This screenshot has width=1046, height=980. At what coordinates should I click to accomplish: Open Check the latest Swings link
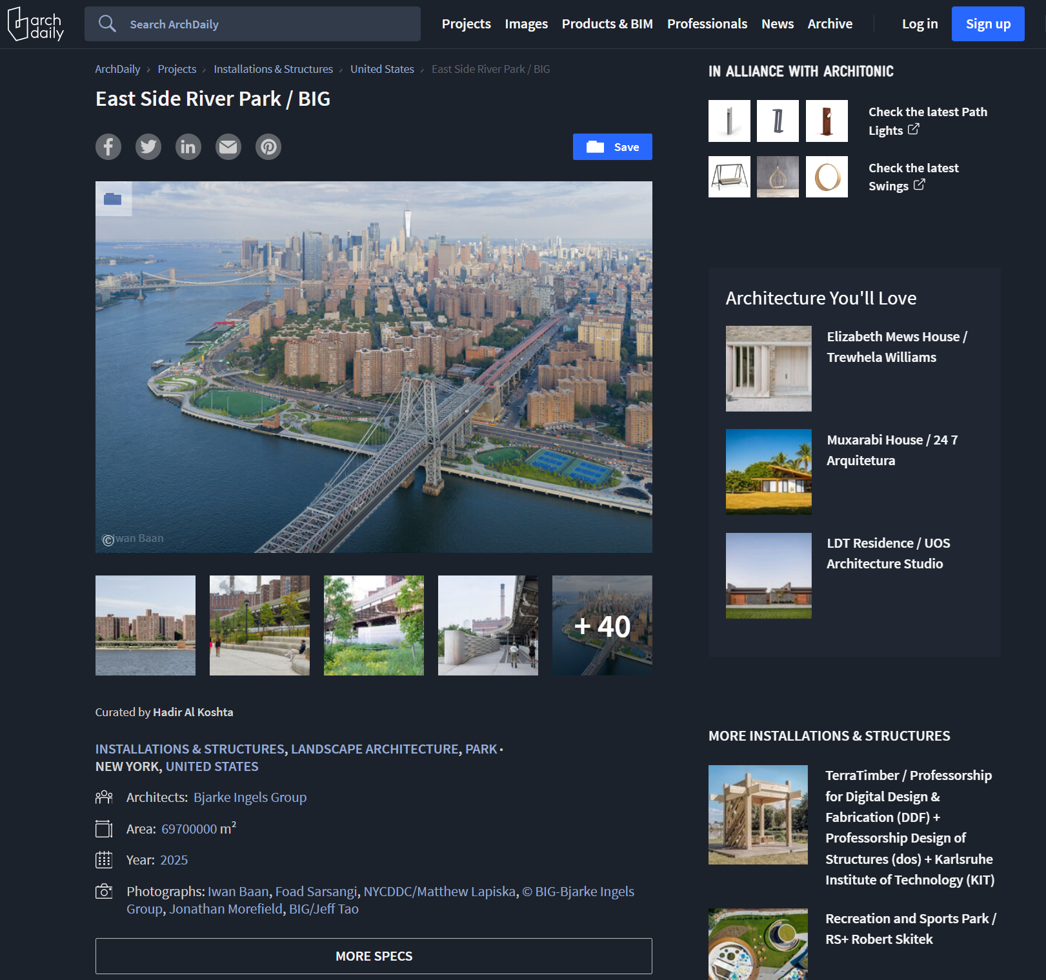tap(913, 177)
